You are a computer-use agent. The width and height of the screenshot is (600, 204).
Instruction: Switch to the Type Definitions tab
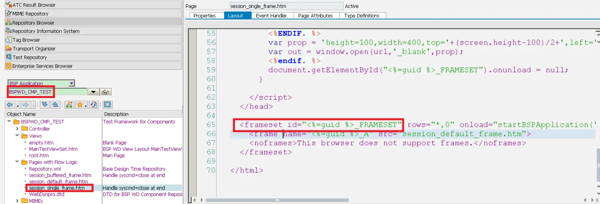click(x=362, y=16)
